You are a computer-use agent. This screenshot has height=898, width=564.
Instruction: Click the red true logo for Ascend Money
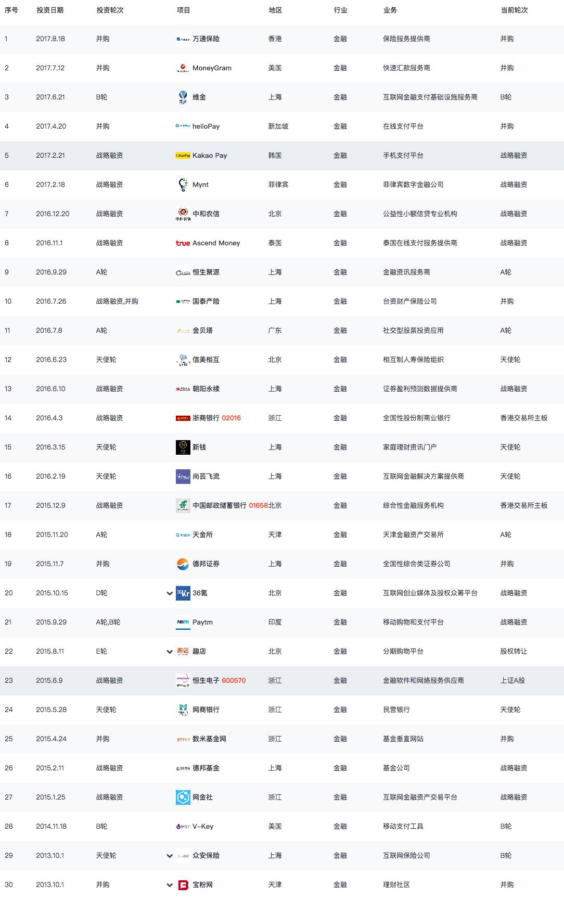coord(183,243)
